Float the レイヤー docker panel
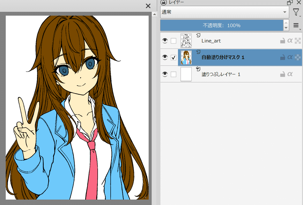 290,2
